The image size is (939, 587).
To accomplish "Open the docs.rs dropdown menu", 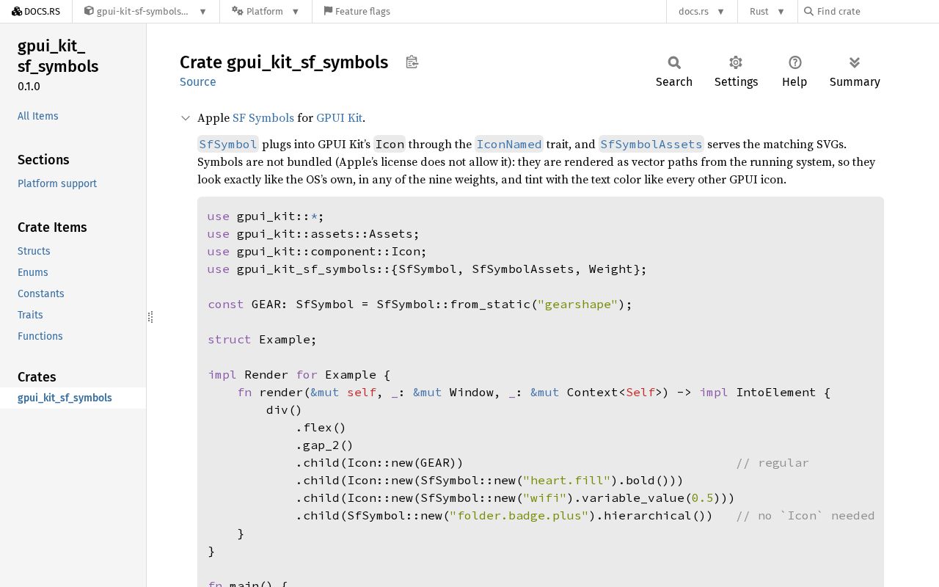I will click(x=701, y=12).
